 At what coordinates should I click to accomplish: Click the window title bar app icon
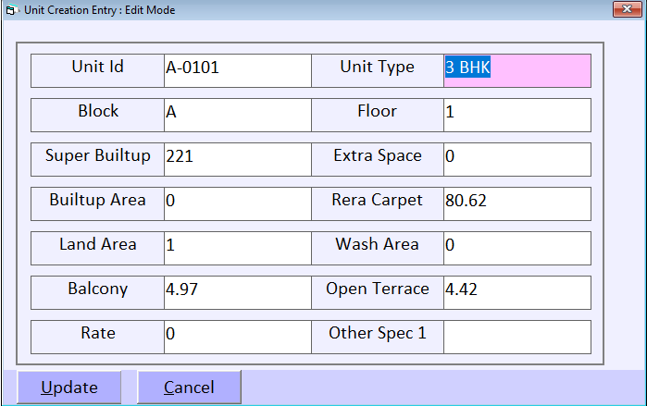point(10,10)
